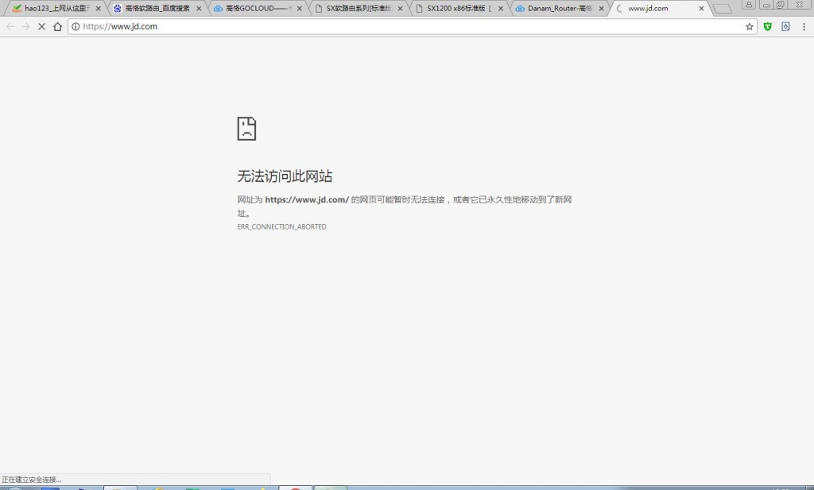Click the 正在建立安全连接 status text

31,480
